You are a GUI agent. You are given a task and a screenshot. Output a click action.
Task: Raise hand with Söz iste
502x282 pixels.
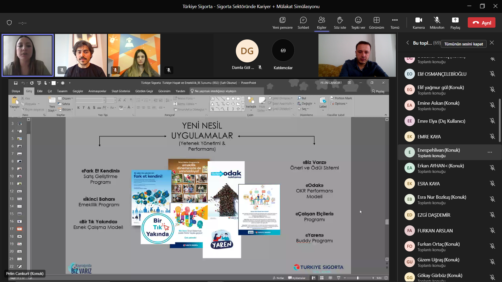click(x=340, y=23)
